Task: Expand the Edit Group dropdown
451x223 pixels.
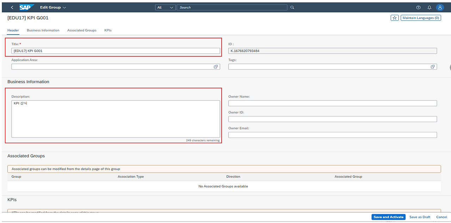Action: click(54, 7)
